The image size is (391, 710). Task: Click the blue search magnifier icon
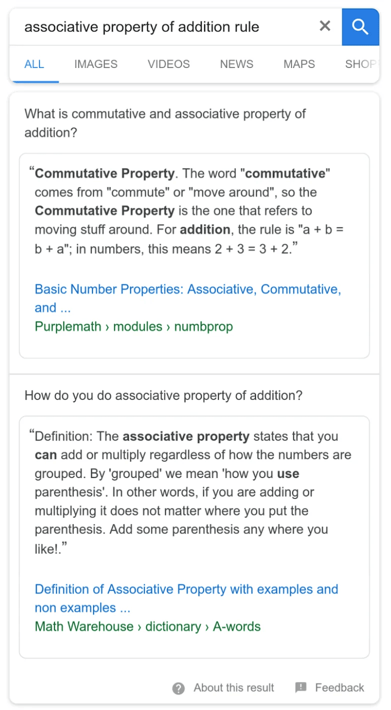coord(360,27)
